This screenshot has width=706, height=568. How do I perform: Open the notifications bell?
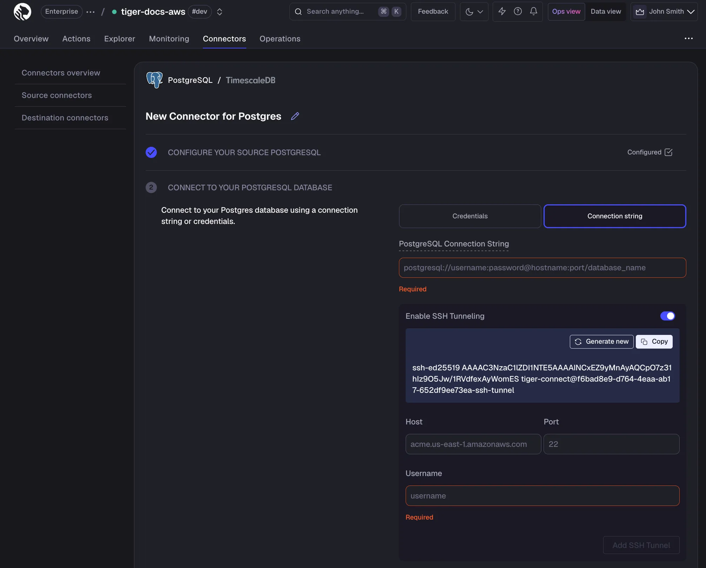pyautogui.click(x=534, y=12)
